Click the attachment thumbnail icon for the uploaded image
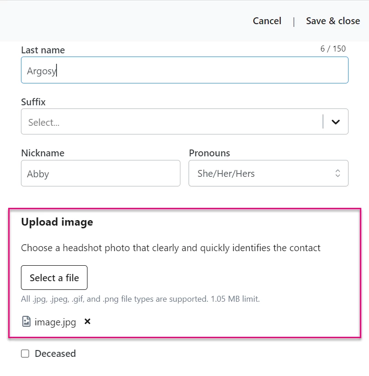Image resolution: width=369 pixels, height=376 pixels. pos(26,322)
